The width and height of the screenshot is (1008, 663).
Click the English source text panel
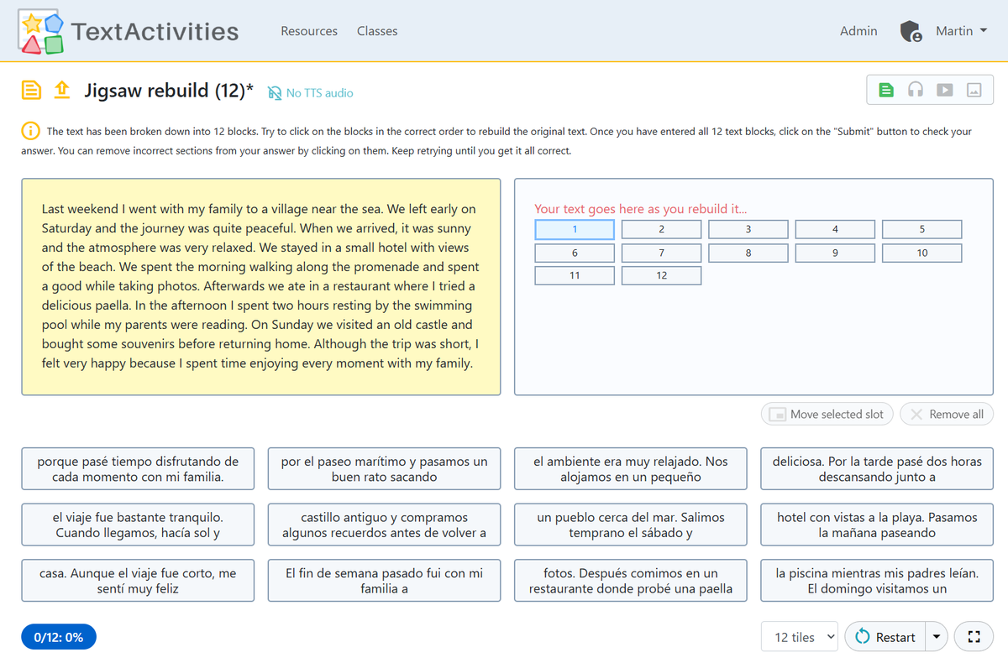point(261,286)
